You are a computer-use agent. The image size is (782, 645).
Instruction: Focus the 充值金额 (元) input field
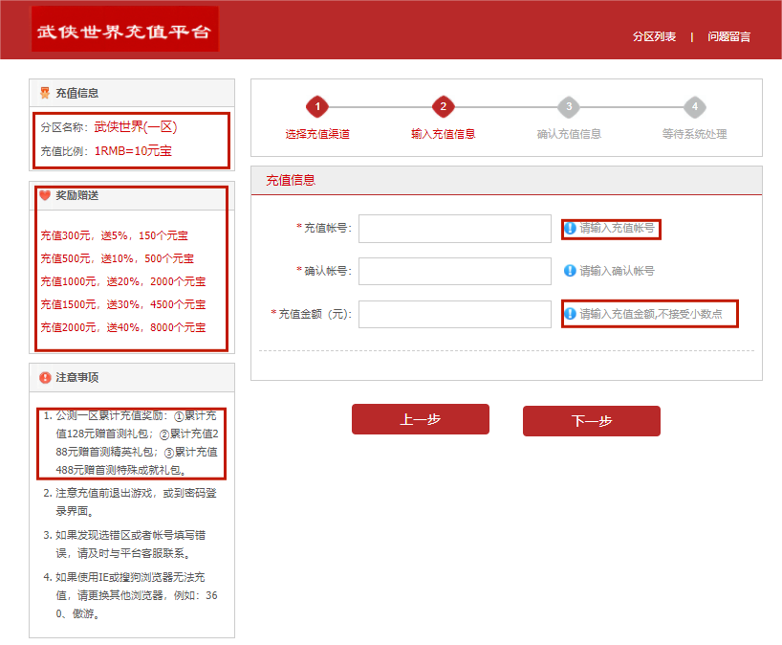pyautogui.click(x=455, y=314)
